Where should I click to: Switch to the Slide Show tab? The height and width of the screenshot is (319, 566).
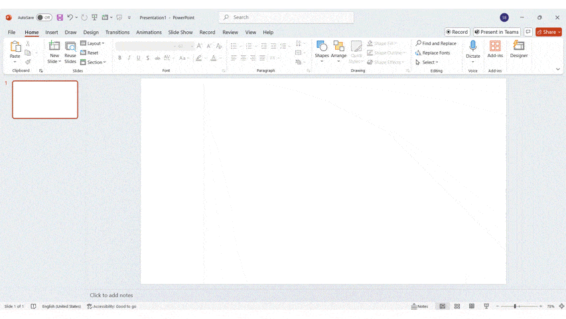[180, 32]
